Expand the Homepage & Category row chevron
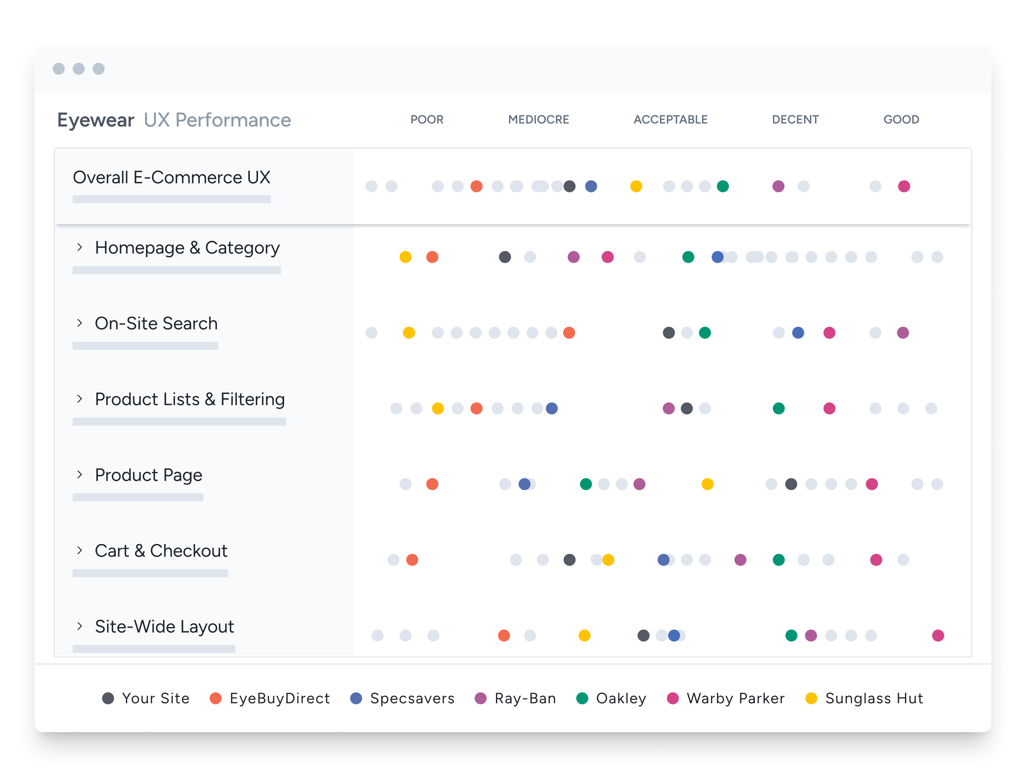This screenshot has width=1026, height=777. pyautogui.click(x=80, y=247)
